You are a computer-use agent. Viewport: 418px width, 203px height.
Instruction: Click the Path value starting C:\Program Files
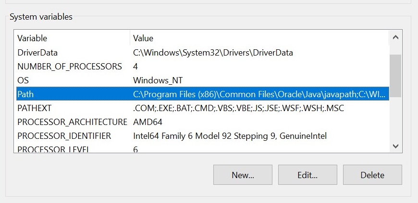coord(259,94)
